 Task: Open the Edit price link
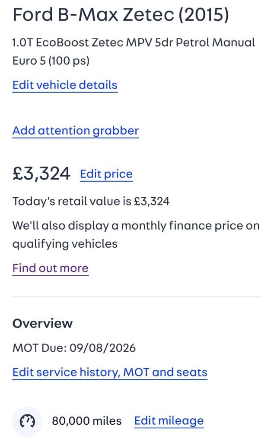[106, 174]
